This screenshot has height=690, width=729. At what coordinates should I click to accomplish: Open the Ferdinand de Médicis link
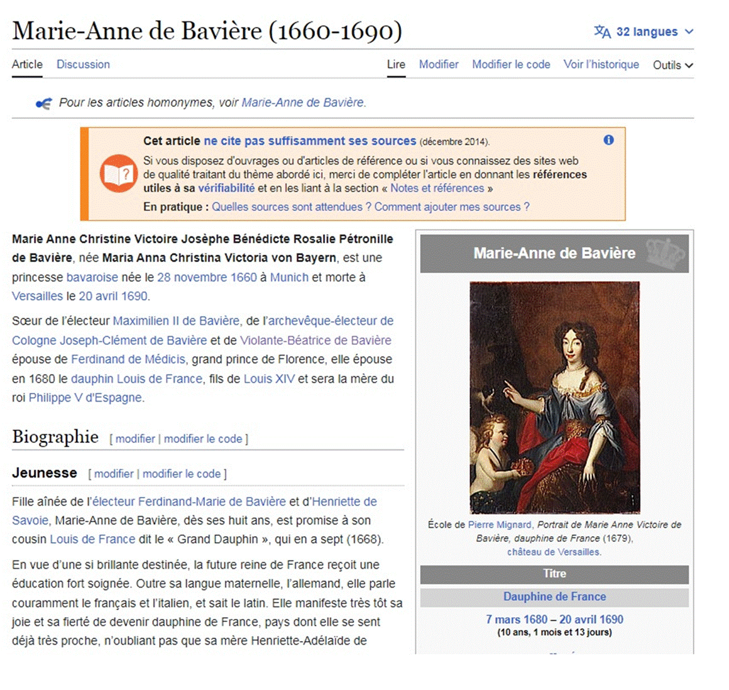click(128, 359)
